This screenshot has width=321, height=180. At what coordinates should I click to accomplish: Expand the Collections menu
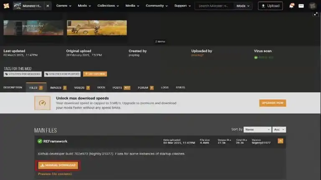click(x=108, y=6)
